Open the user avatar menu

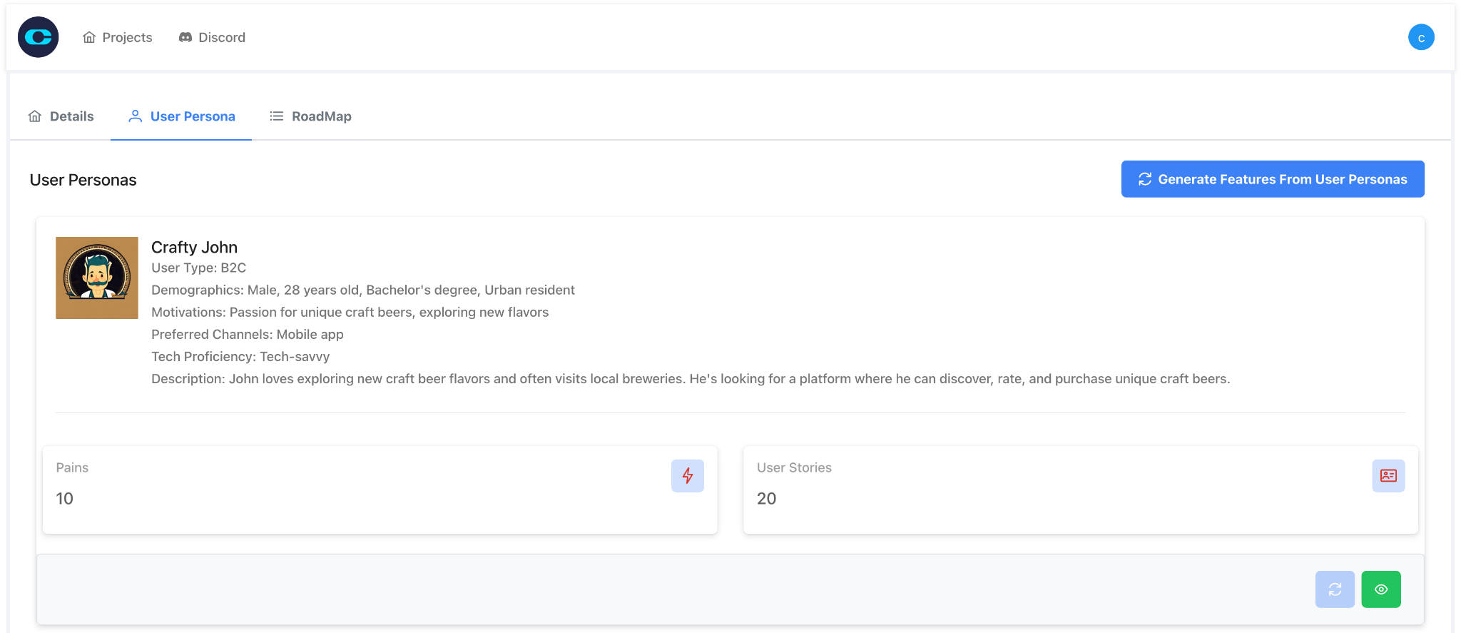pyautogui.click(x=1420, y=37)
